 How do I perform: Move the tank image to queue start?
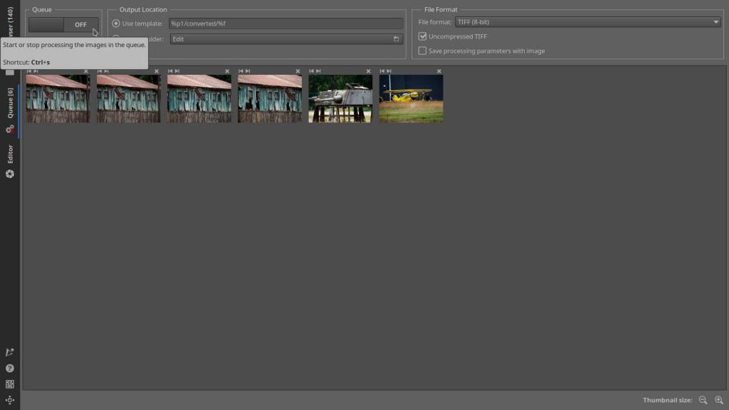pyautogui.click(x=312, y=71)
